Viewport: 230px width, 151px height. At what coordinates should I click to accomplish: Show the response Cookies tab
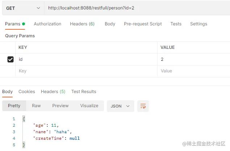pyautogui.click(x=27, y=92)
